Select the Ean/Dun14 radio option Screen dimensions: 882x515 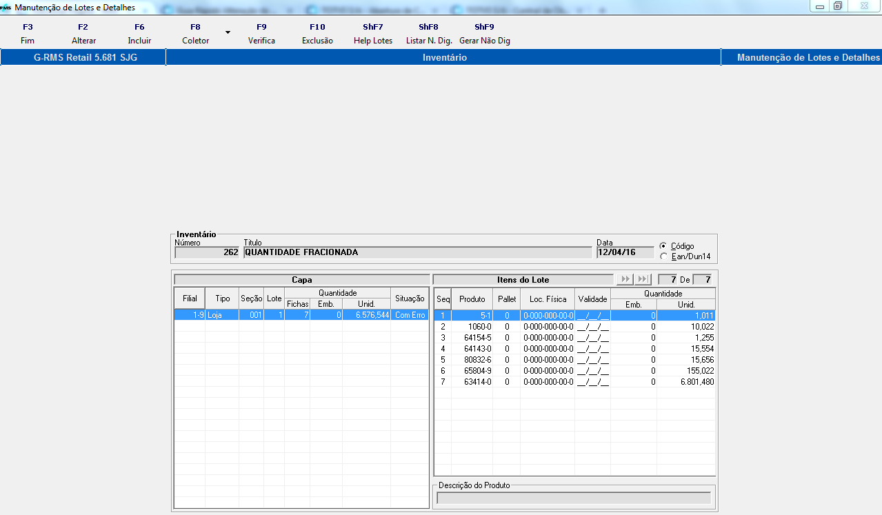pyautogui.click(x=663, y=256)
